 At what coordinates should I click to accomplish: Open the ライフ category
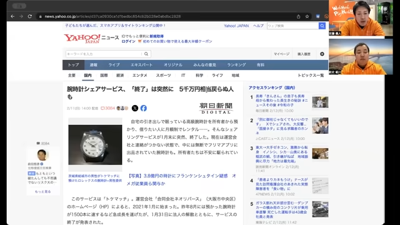pyautogui.click(x=217, y=75)
